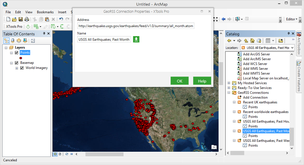The image size is (304, 165).
Task: Save the current map document
Action: (x=21, y=19)
